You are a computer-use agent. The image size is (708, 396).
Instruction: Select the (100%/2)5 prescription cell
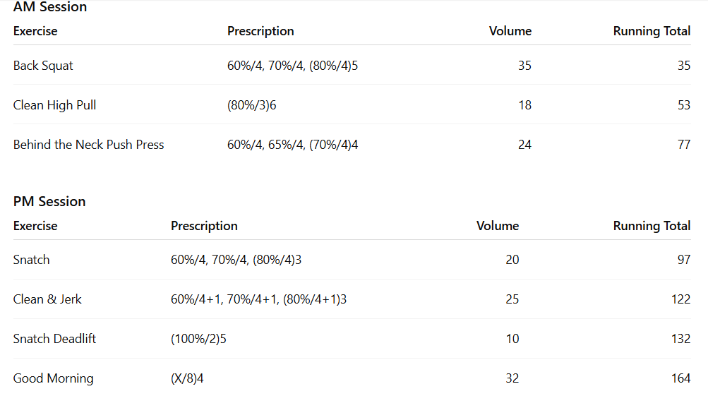(198, 339)
